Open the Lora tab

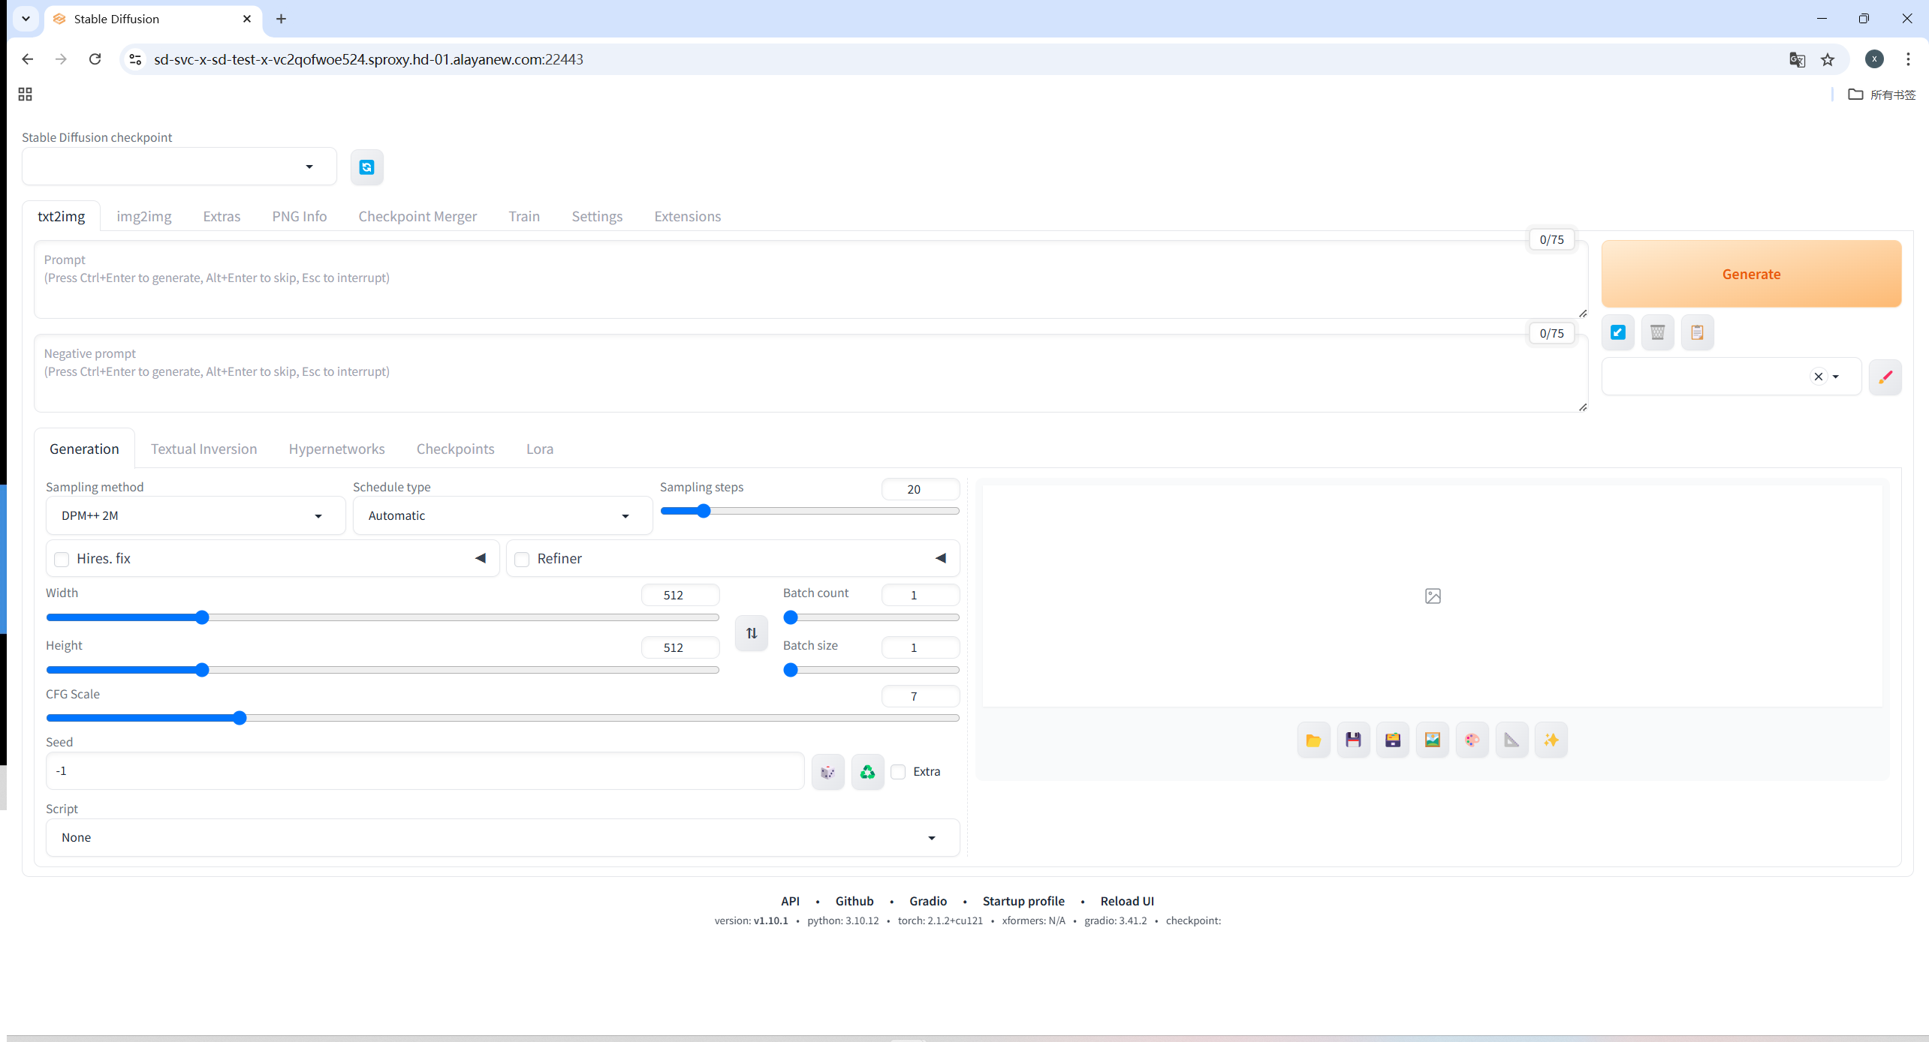pyautogui.click(x=539, y=449)
